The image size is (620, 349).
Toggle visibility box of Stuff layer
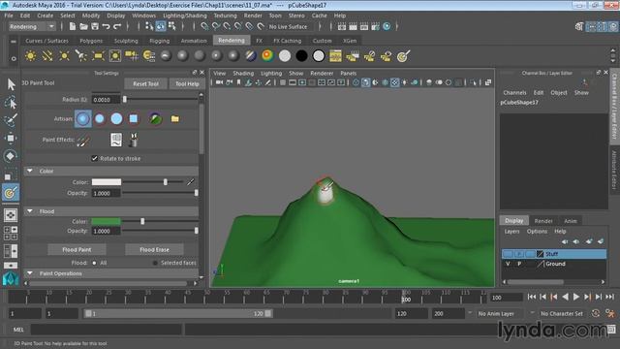[508, 254]
